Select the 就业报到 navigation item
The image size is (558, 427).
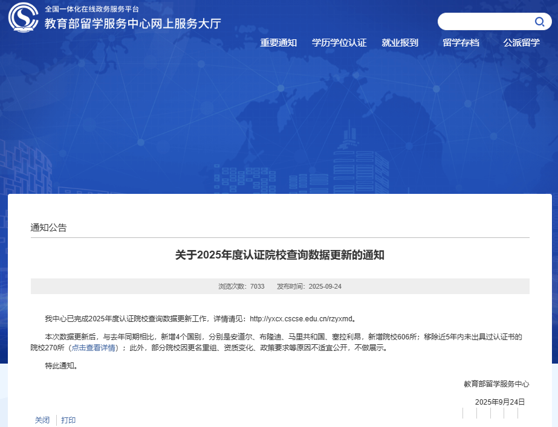click(x=400, y=43)
